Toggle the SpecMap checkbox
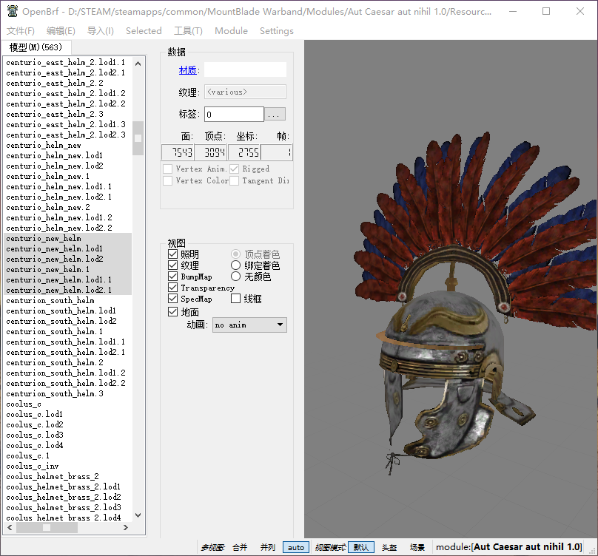This screenshot has height=556, width=598. tap(172, 299)
